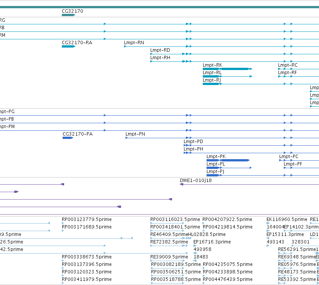Select the Lmpt-RL transcript label

point(212,73)
